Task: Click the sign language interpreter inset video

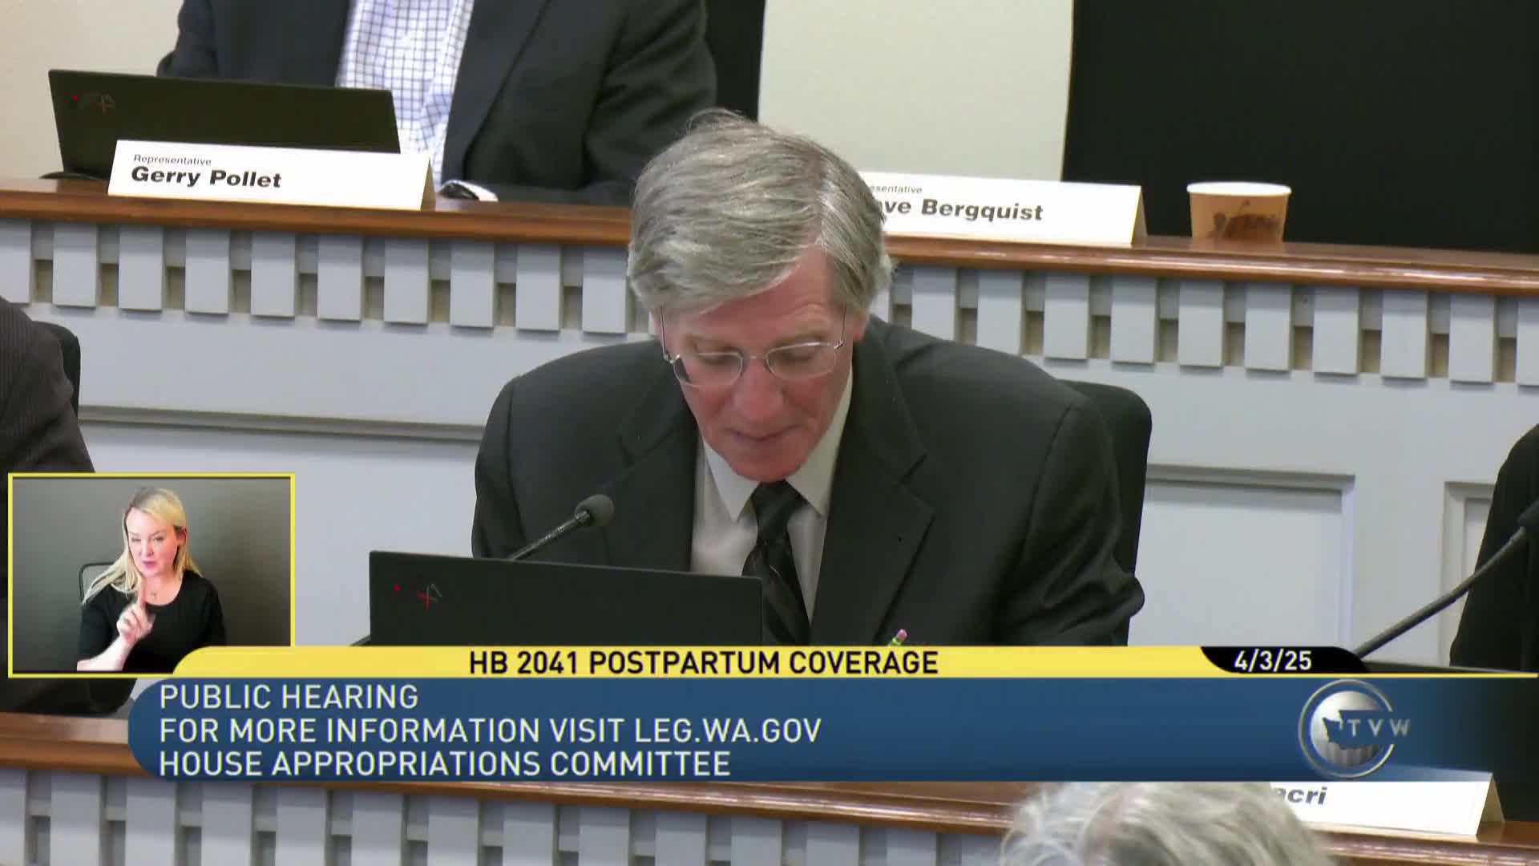Action: tap(151, 574)
